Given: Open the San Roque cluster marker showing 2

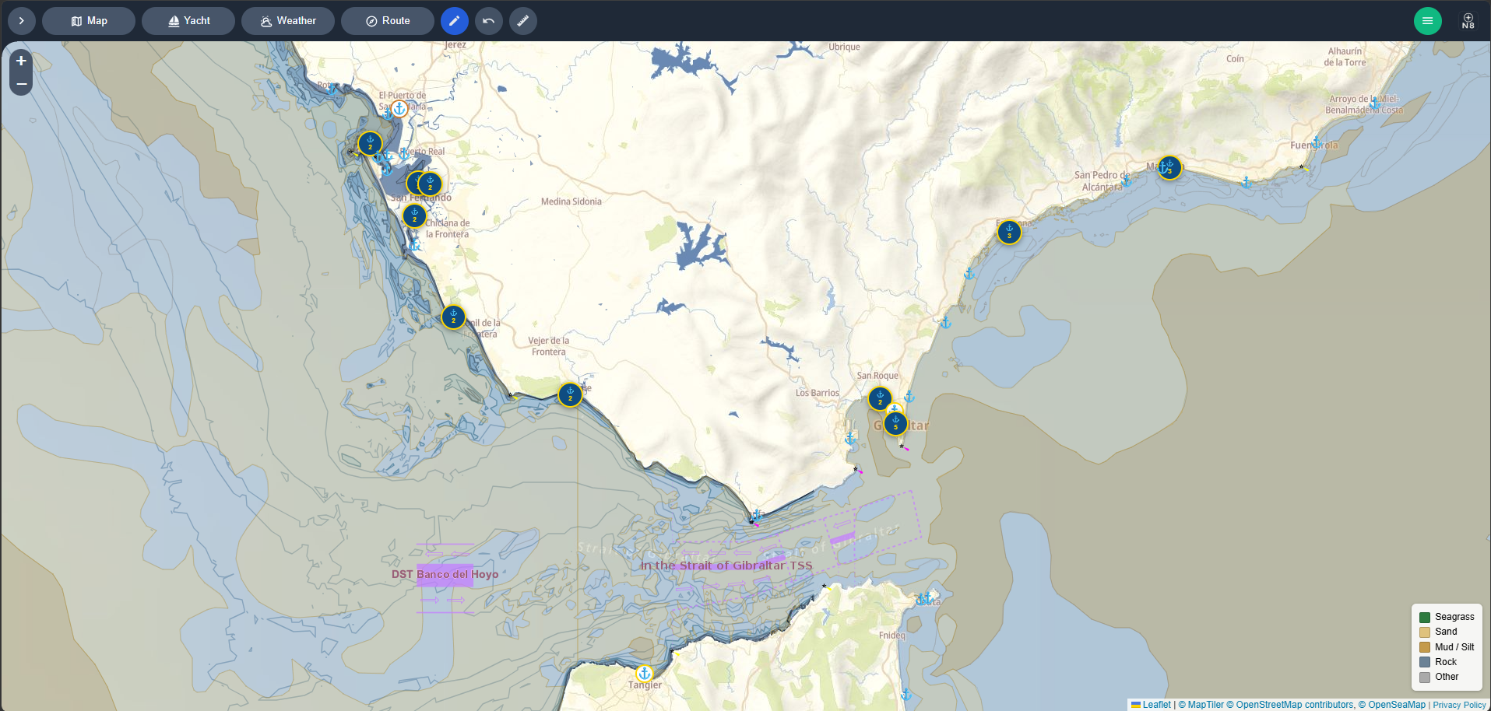Looking at the screenshot, I should (x=880, y=399).
